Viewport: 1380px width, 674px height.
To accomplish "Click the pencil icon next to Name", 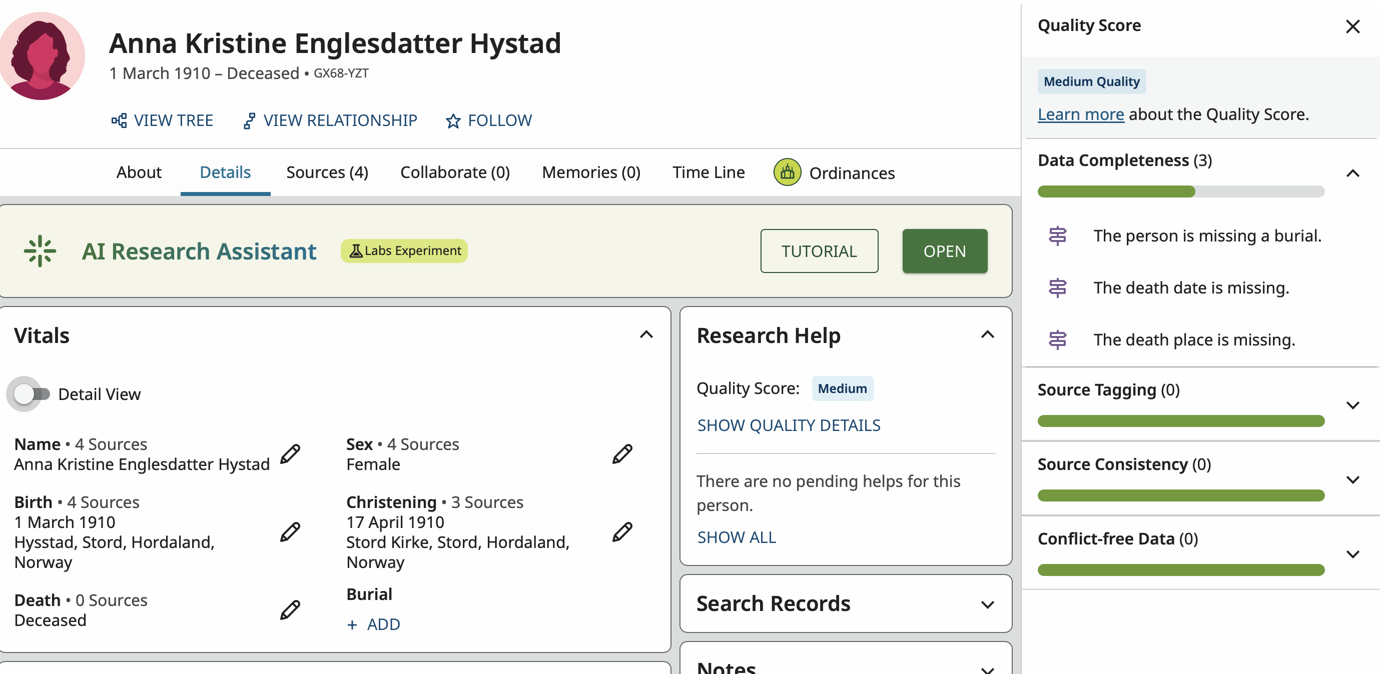I will point(290,454).
